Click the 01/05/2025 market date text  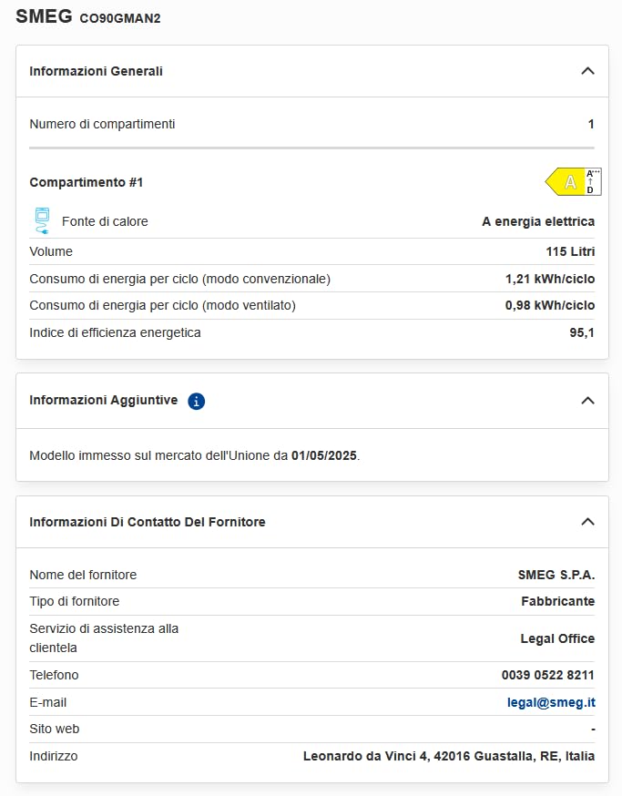pos(324,455)
